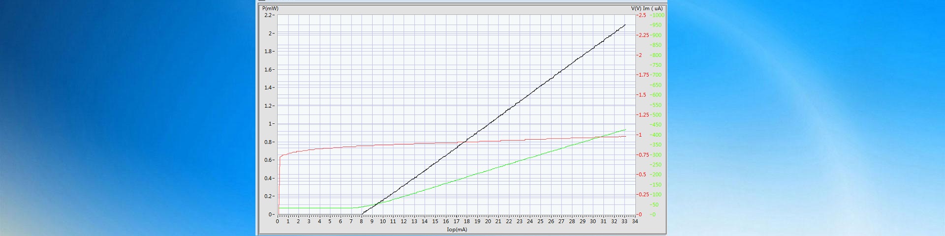Click the 34 tick on the Iop axis
The width and height of the screenshot is (945, 236).
635,221
